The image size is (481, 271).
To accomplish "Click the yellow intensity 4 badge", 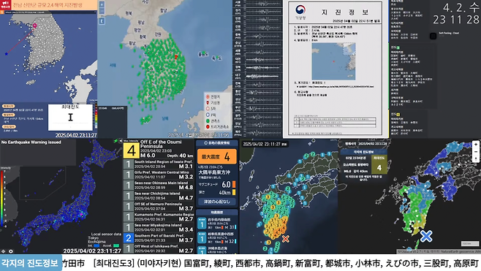I will click(x=132, y=150).
